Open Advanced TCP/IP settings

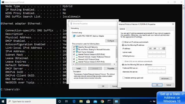point(166,79)
